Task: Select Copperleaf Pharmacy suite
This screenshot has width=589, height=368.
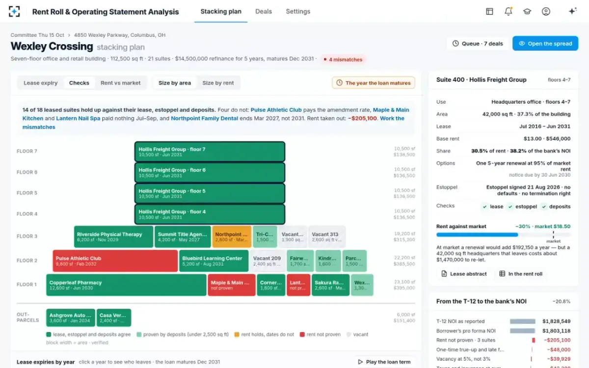Action: click(126, 285)
